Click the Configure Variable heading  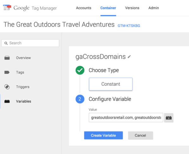coord(110,99)
